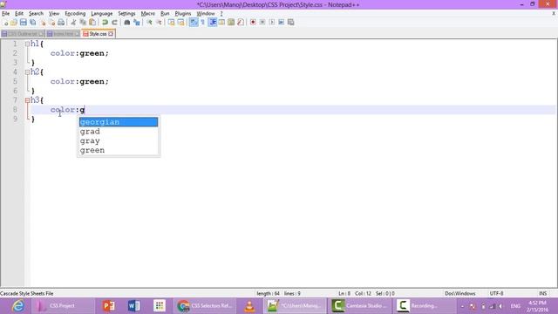
Task: Open the Settings menu
Action: pos(126,14)
